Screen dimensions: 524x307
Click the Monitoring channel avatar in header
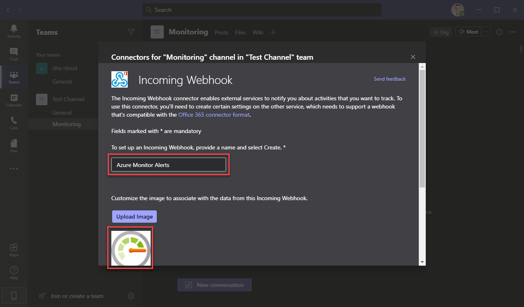click(x=157, y=32)
